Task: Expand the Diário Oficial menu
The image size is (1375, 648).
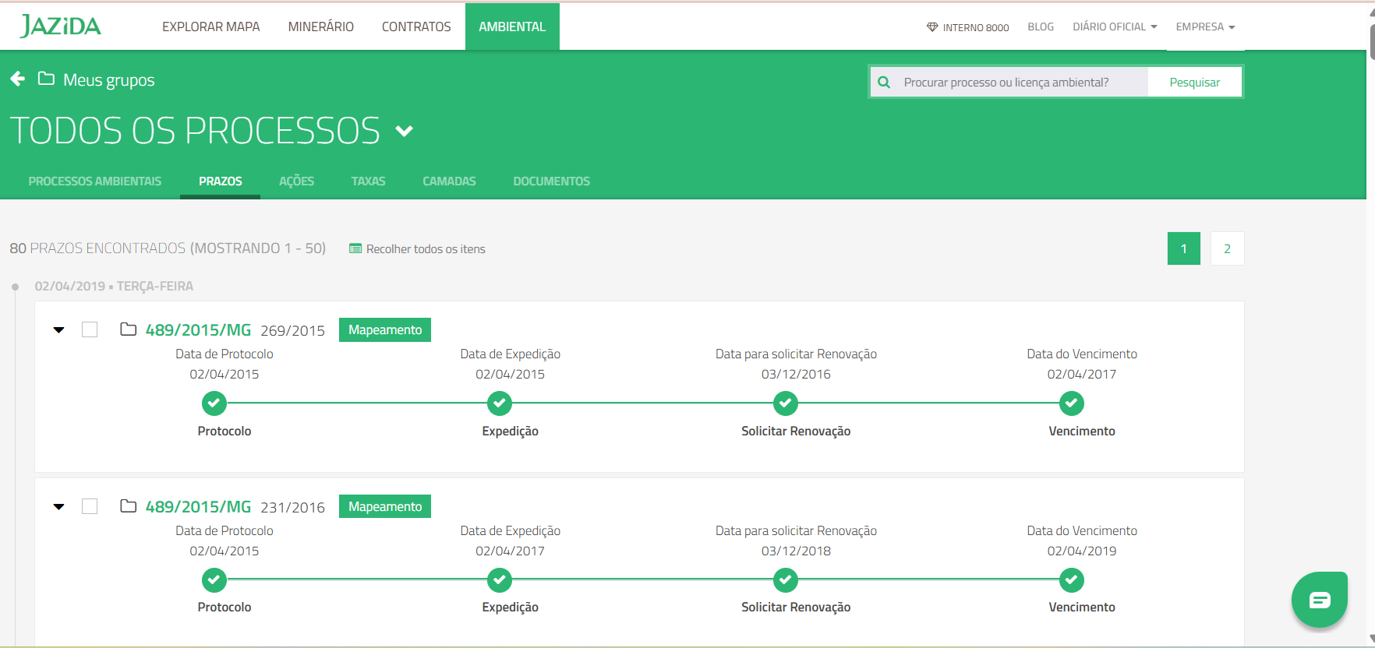Action: click(1114, 26)
